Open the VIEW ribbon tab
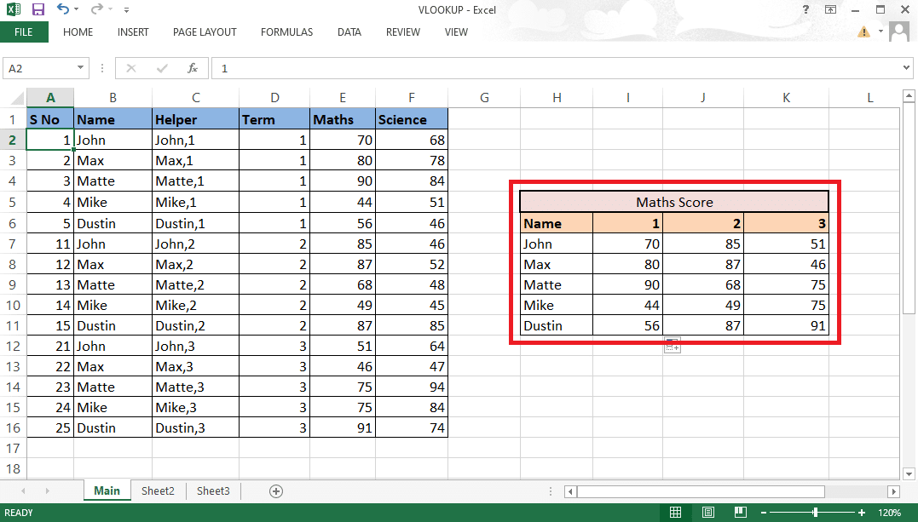918x522 pixels. pyautogui.click(x=456, y=32)
